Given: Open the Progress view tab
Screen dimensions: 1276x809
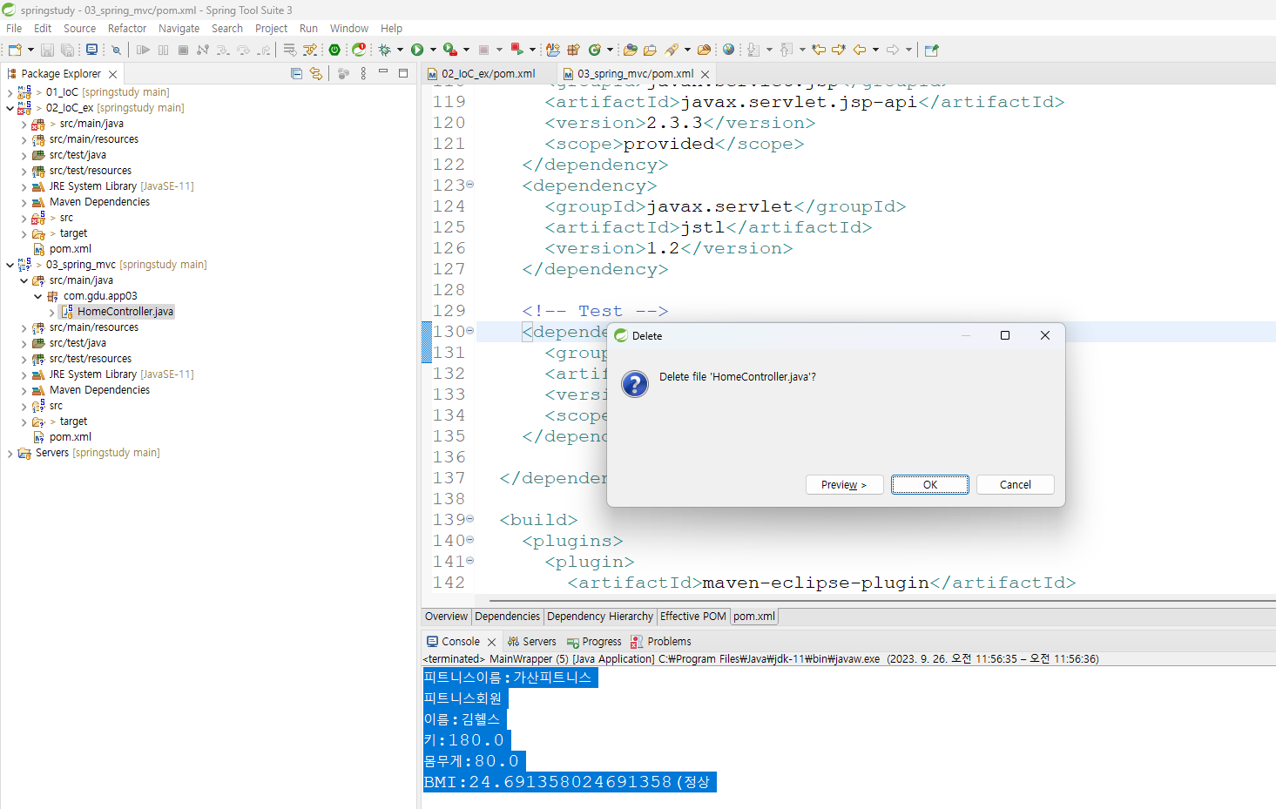Looking at the screenshot, I should tap(594, 642).
